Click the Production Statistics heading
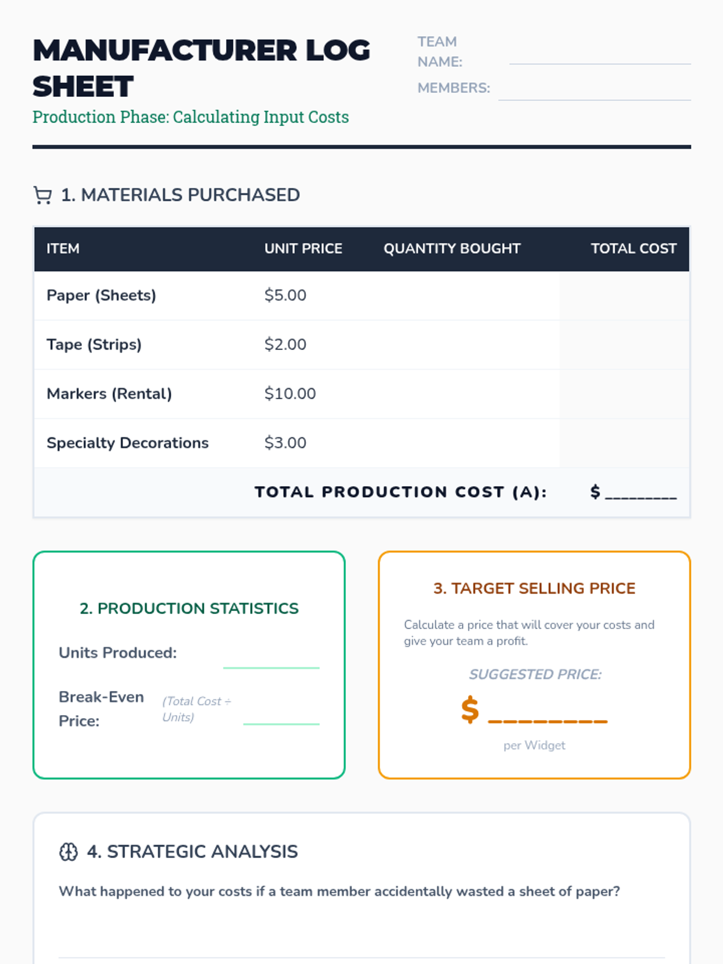Screen dimensions: 723x964 point(189,609)
